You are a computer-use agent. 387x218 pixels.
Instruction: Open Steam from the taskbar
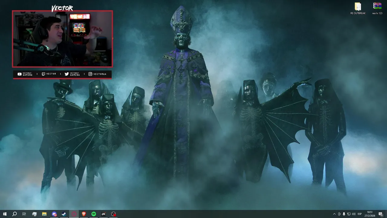(x=64, y=214)
